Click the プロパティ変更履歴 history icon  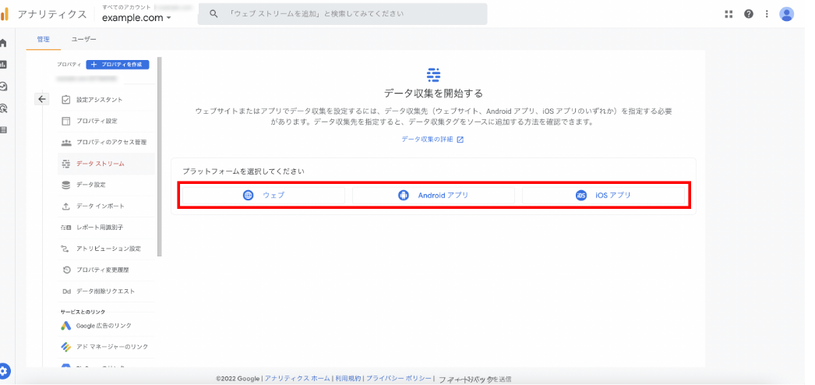[66, 270]
